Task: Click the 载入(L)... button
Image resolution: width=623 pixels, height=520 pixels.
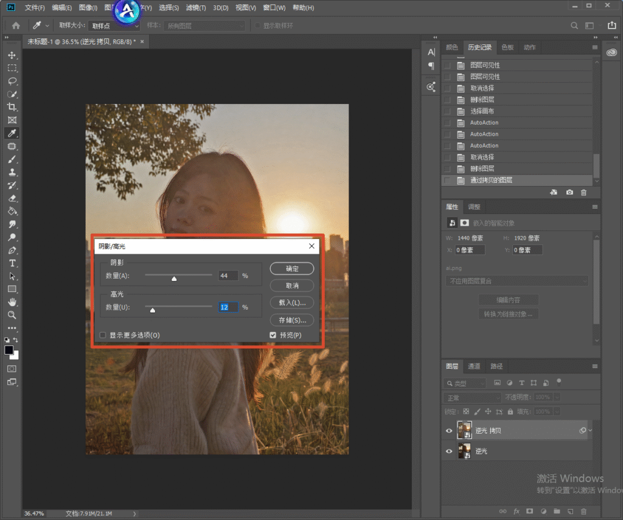Action: pos(292,303)
